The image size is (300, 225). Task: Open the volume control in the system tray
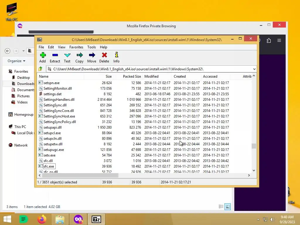point(272,219)
